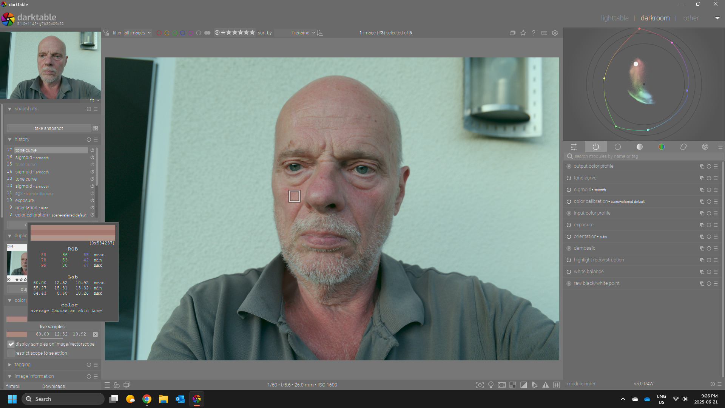Show color modules group tab icon
The width and height of the screenshot is (725, 408).
point(662,147)
